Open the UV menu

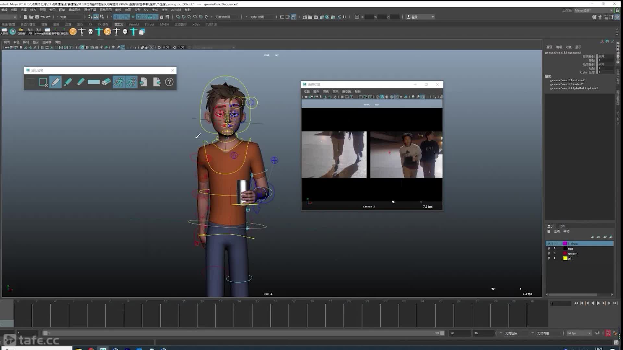coord(146,10)
